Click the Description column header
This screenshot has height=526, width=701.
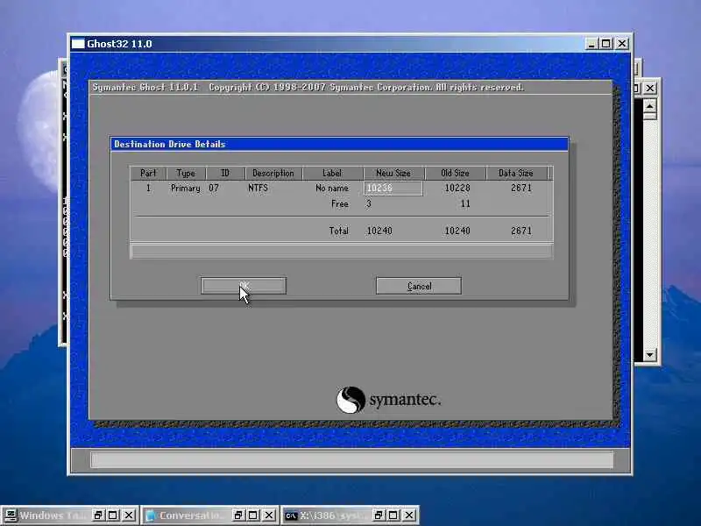tap(273, 173)
